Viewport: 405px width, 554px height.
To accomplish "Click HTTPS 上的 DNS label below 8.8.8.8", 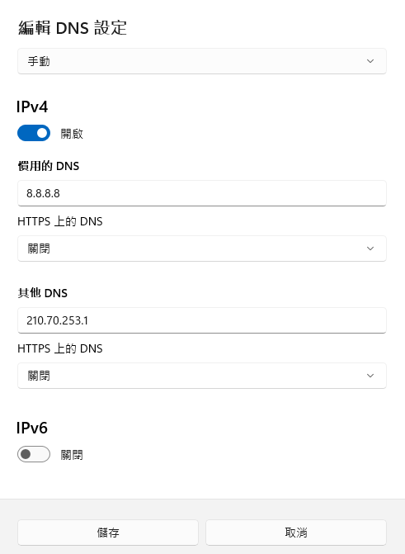I will point(60,221).
